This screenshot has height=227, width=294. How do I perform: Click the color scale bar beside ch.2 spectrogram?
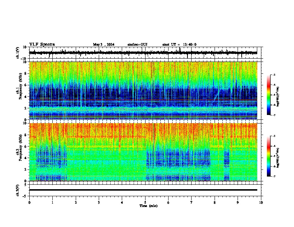click(268, 156)
